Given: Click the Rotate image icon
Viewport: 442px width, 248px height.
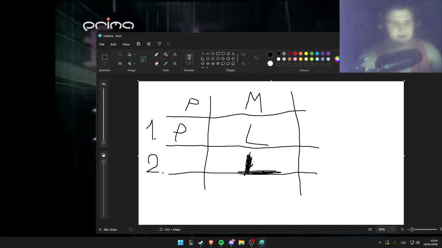Looking at the screenshot, I should 129,54.
